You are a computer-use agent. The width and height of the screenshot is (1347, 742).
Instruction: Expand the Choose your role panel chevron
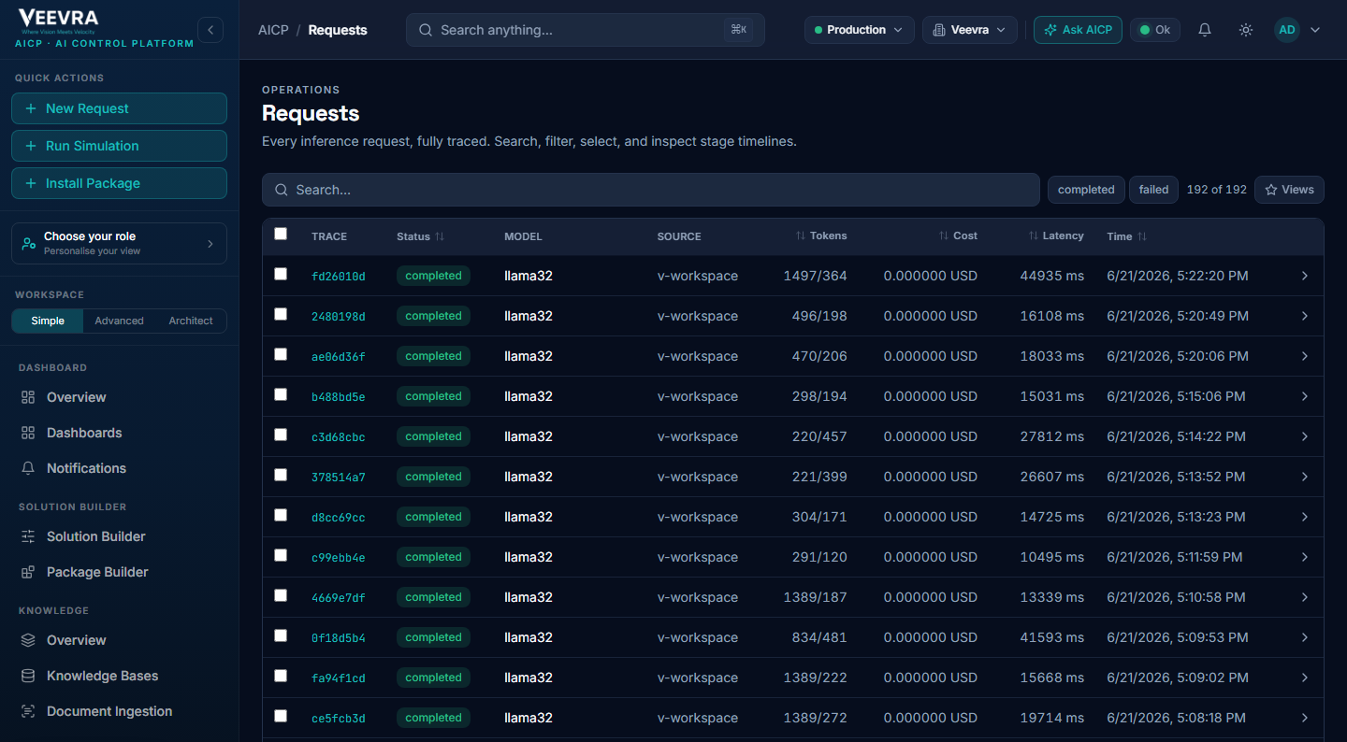point(210,243)
